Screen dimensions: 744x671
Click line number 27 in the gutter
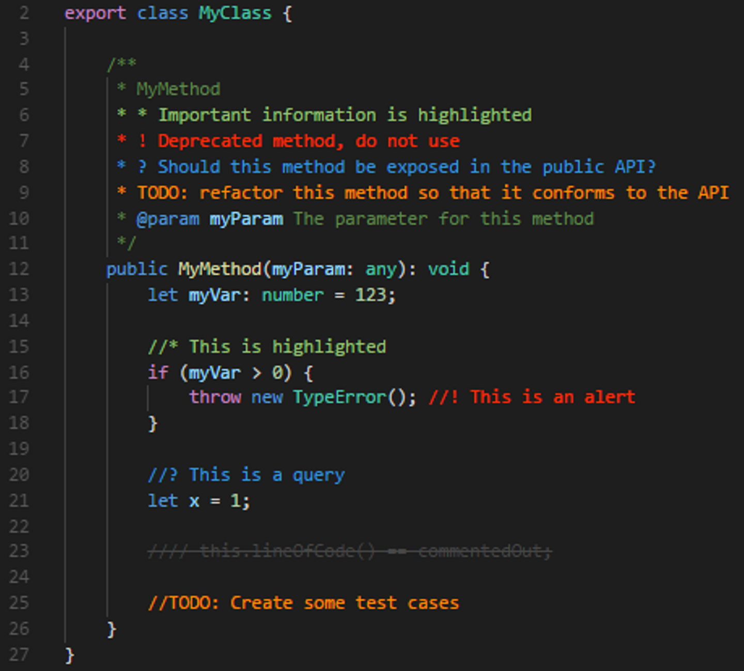pyautogui.click(x=19, y=655)
